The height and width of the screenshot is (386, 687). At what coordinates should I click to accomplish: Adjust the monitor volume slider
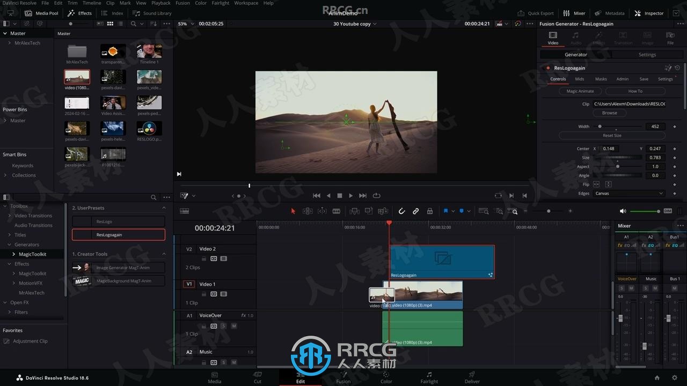coord(645,211)
